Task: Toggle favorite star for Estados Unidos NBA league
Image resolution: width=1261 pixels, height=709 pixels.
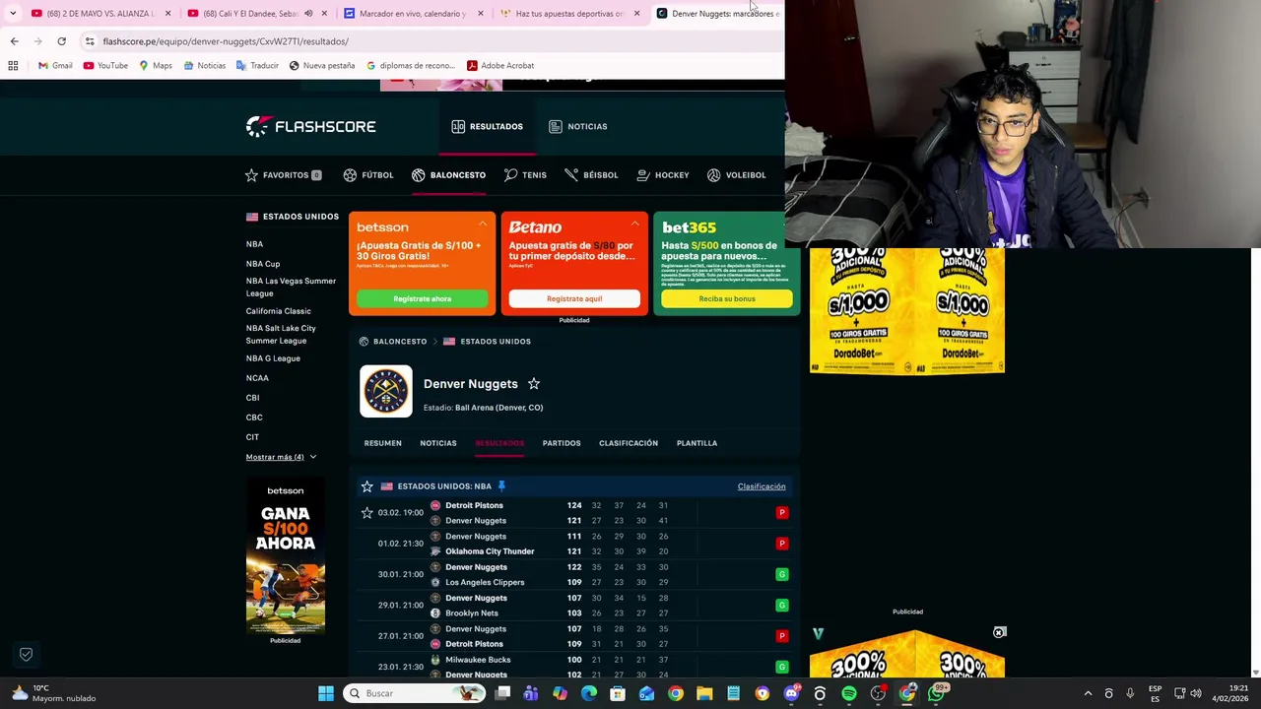Action: (x=366, y=485)
